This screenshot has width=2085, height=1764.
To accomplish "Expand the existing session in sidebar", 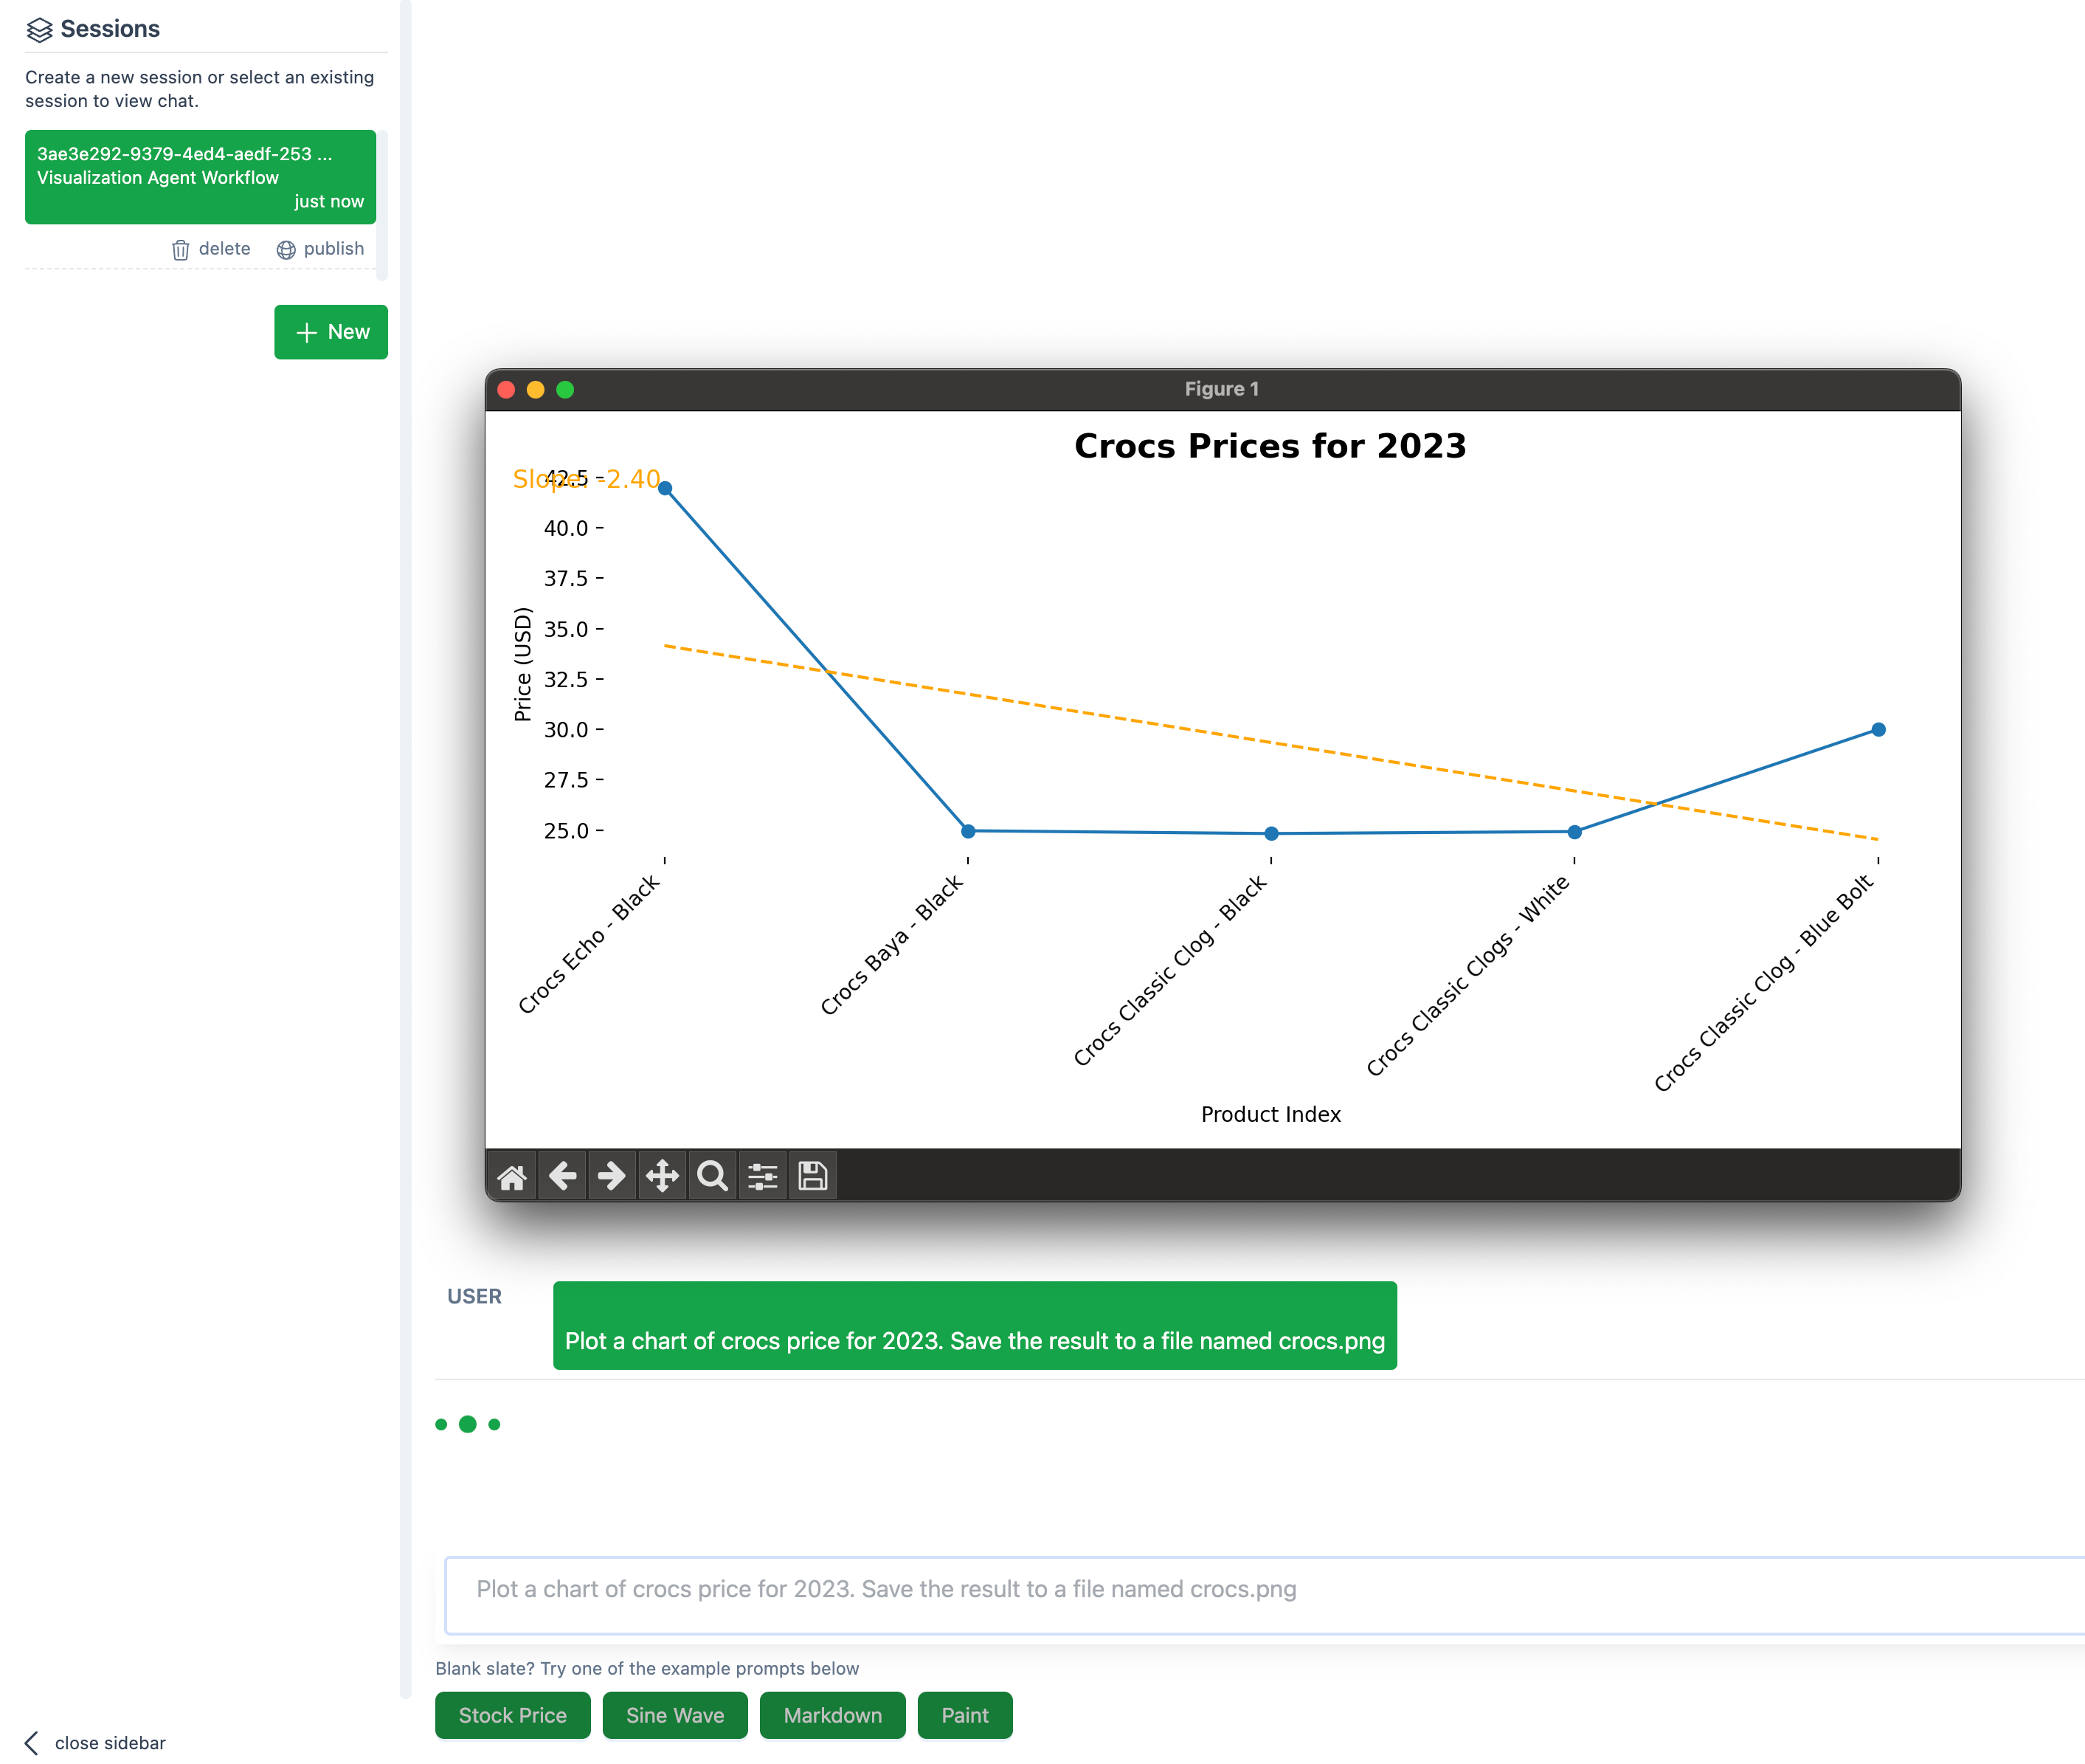I will coord(198,175).
